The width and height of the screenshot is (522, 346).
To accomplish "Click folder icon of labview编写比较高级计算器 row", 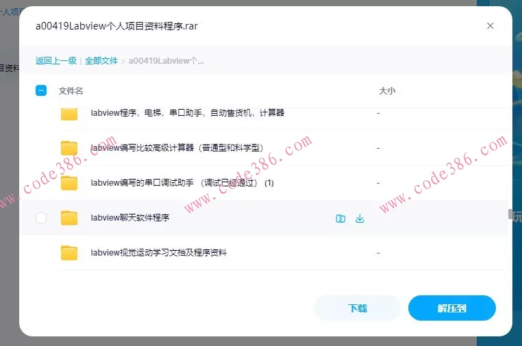I will (69, 148).
